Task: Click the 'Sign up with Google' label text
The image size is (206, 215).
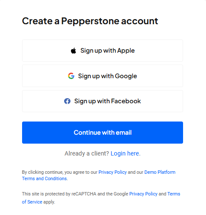Action: pyautogui.click(x=107, y=76)
